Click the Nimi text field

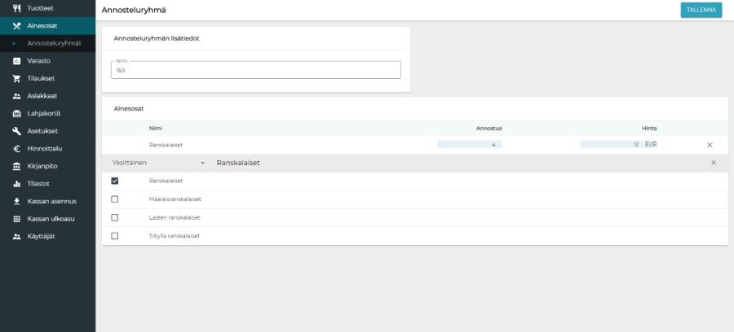pos(255,70)
